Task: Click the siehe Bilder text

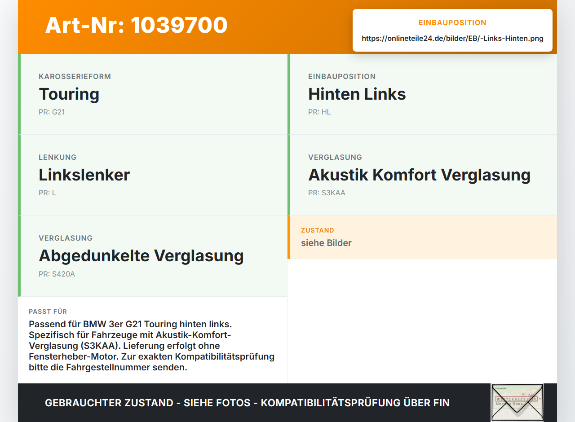Action: [x=326, y=243]
